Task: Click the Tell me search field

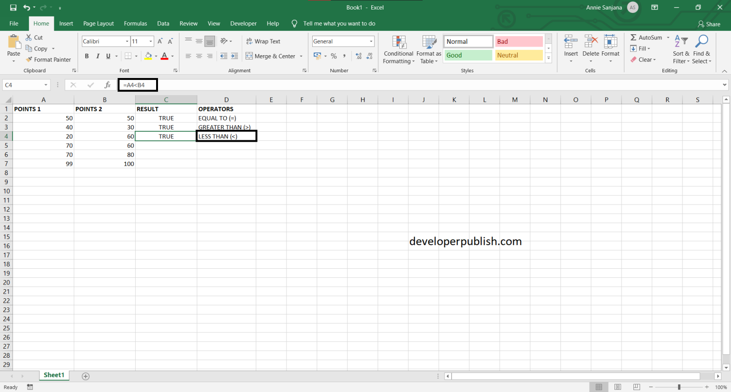Action: pyautogui.click(x=339, y=23)
